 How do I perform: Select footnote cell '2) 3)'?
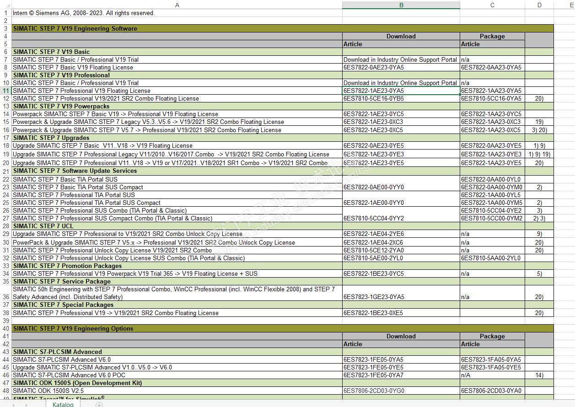539,218
